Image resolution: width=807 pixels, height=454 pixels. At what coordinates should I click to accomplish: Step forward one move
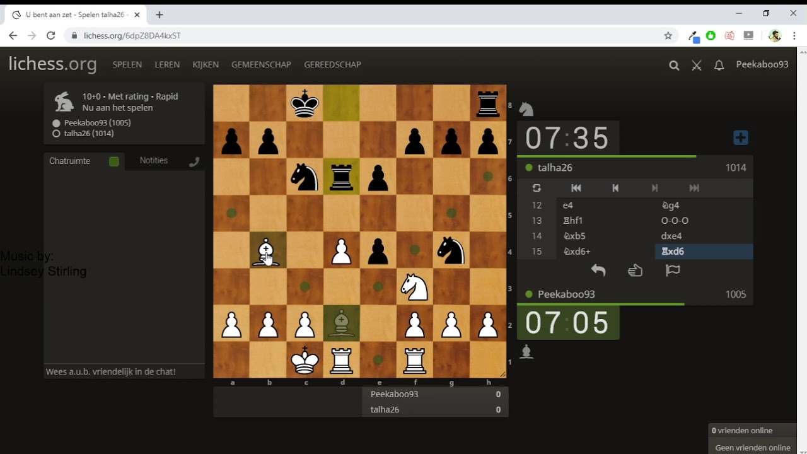[654, 188]
